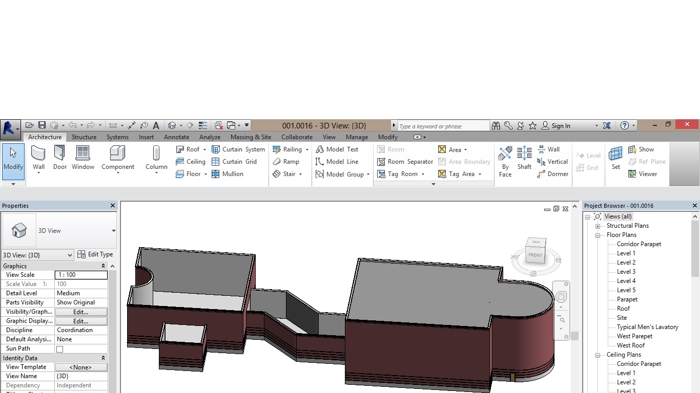This screenshot has height=393, width=700.
Task: Select the Wall tool
Action: pyautogui.click(x=38, y=158)
